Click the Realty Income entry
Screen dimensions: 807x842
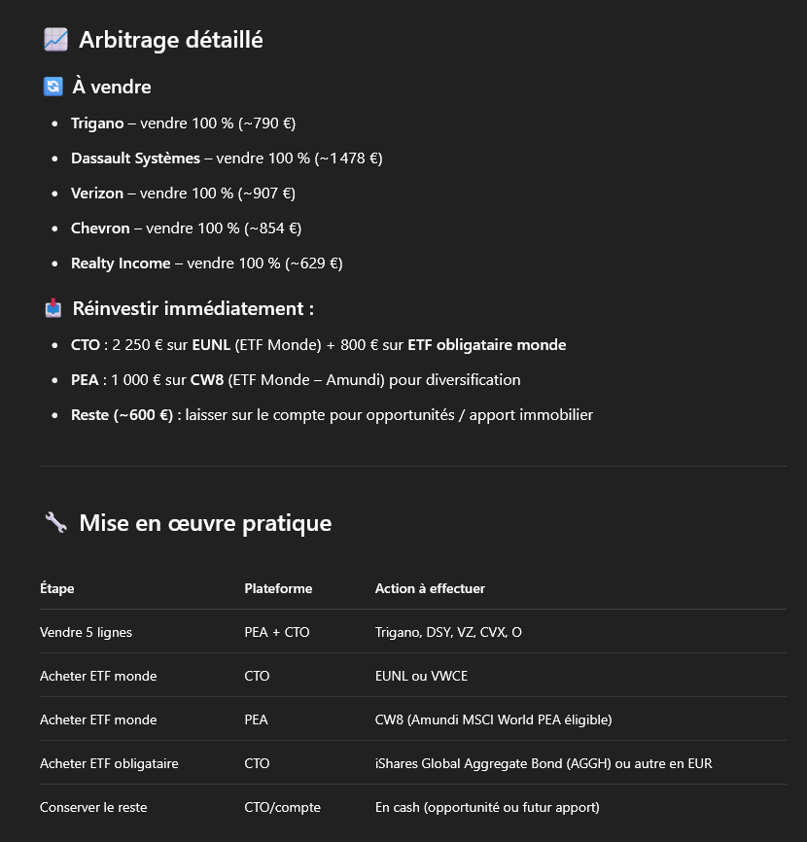pos(207,263)
